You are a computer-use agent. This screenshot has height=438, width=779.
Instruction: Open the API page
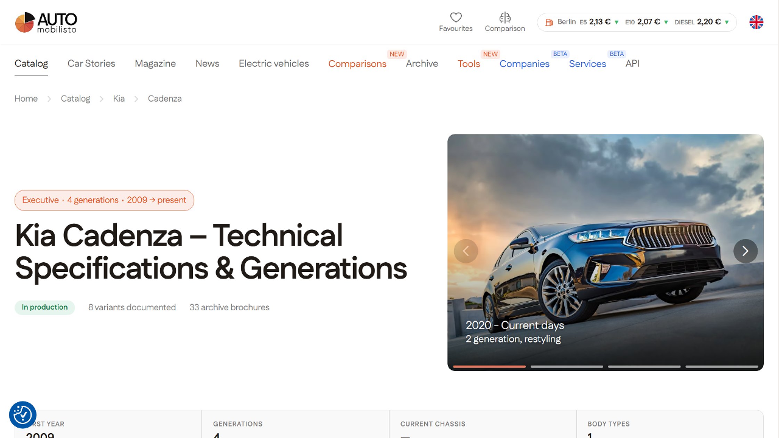632,63
